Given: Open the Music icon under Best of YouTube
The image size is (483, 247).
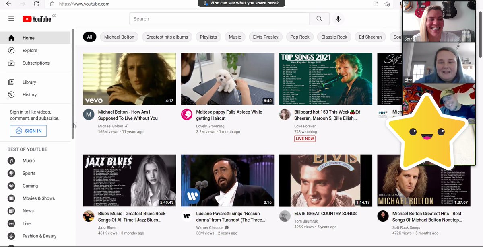Looking at the screenshot, I should (11, 161).
